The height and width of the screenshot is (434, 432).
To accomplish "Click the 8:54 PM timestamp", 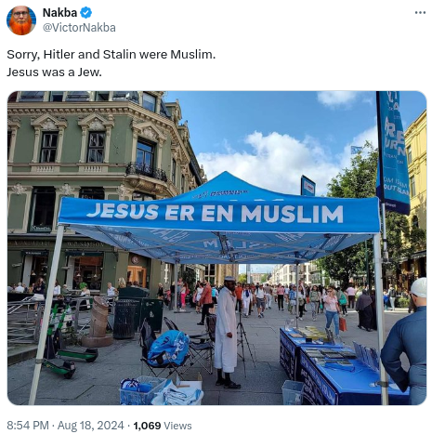I will pyautogui.click(x=28, y=426).
